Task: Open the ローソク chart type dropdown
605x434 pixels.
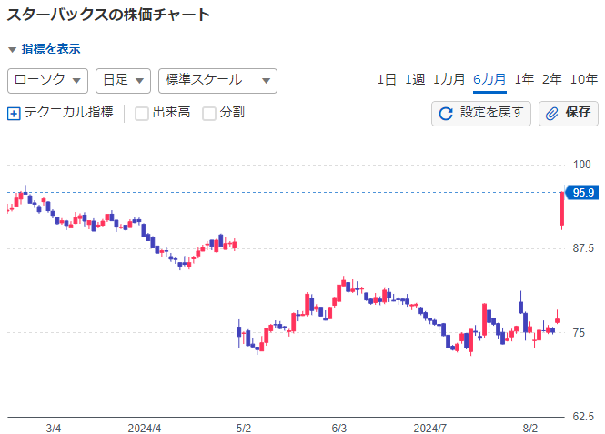Action: click(47, 80)
